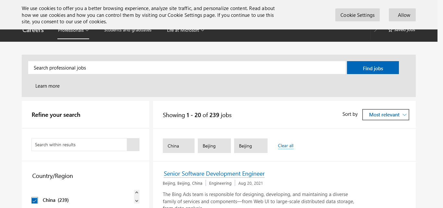Click Clear all filters link

point(285,146)
